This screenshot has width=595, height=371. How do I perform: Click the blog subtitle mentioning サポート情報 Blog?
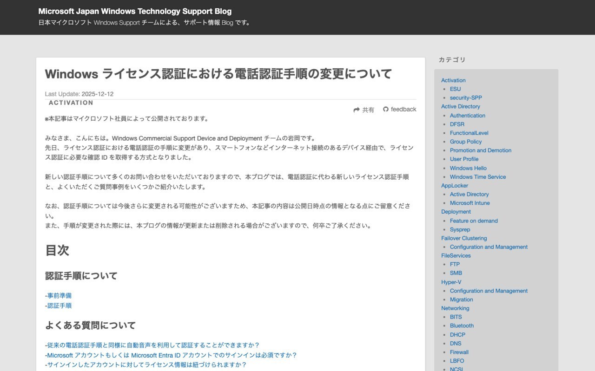point(145,22)
